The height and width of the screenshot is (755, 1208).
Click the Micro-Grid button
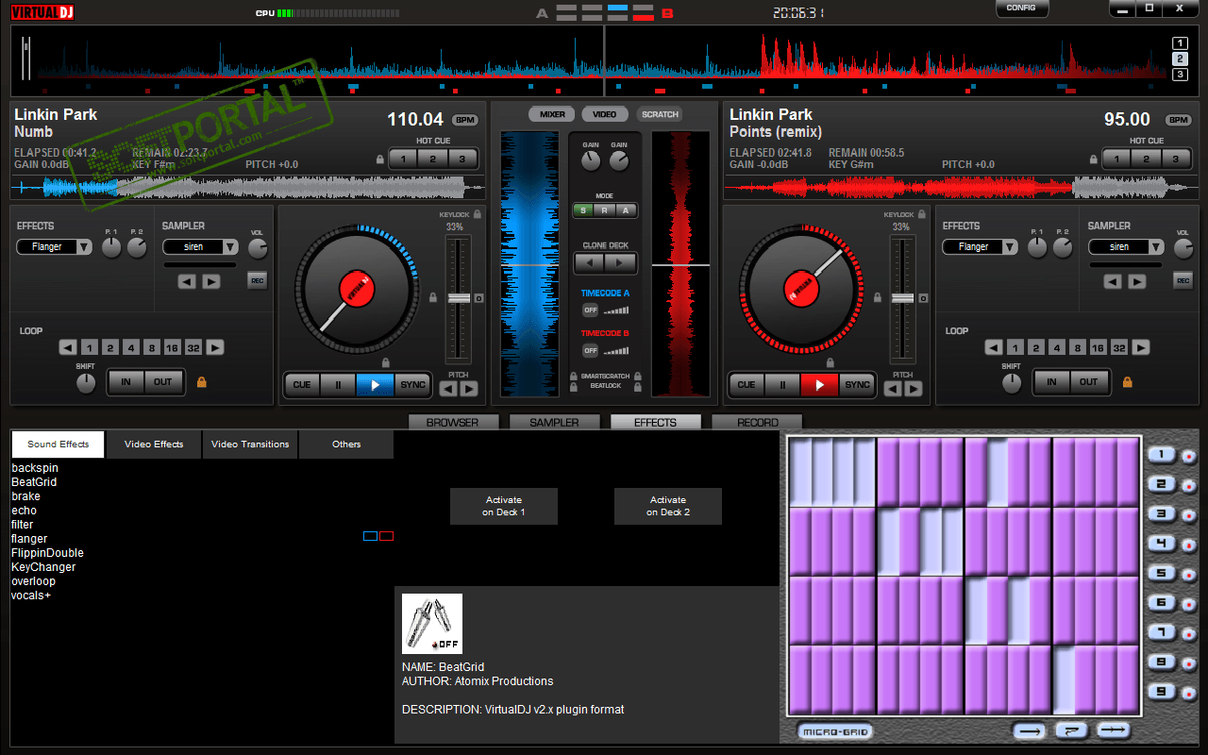pyautogui.click(x=835, y=731)
